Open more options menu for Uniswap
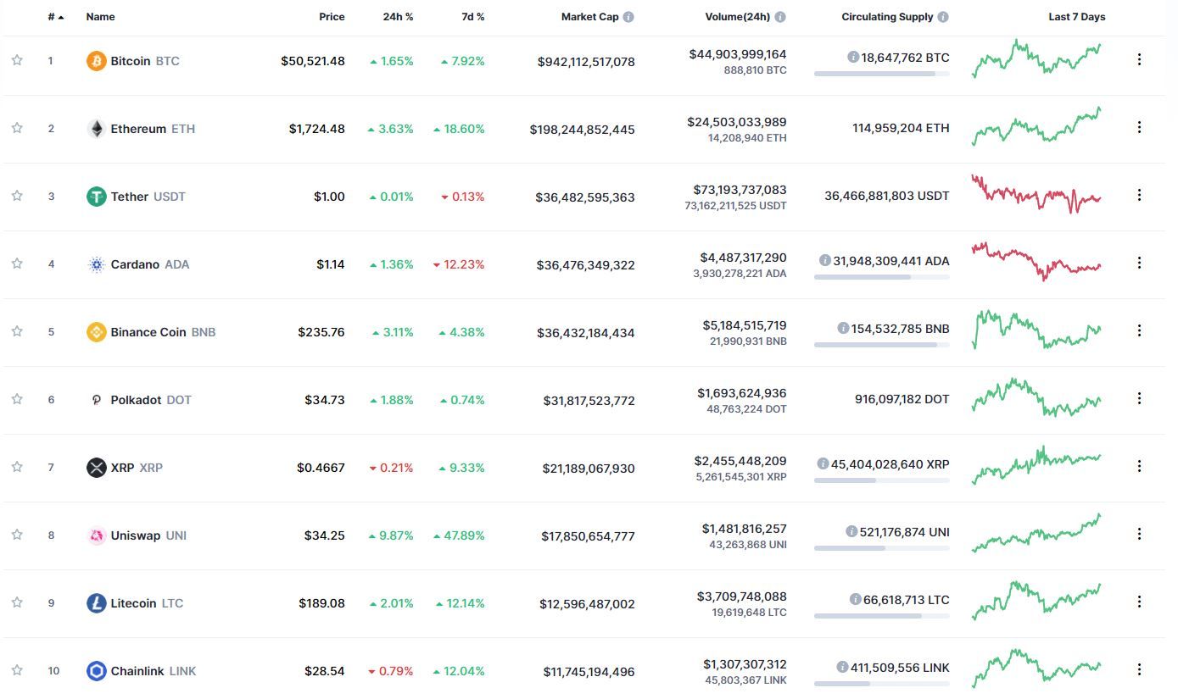This screenshot has height=699, width=1178. [1139, 534]
